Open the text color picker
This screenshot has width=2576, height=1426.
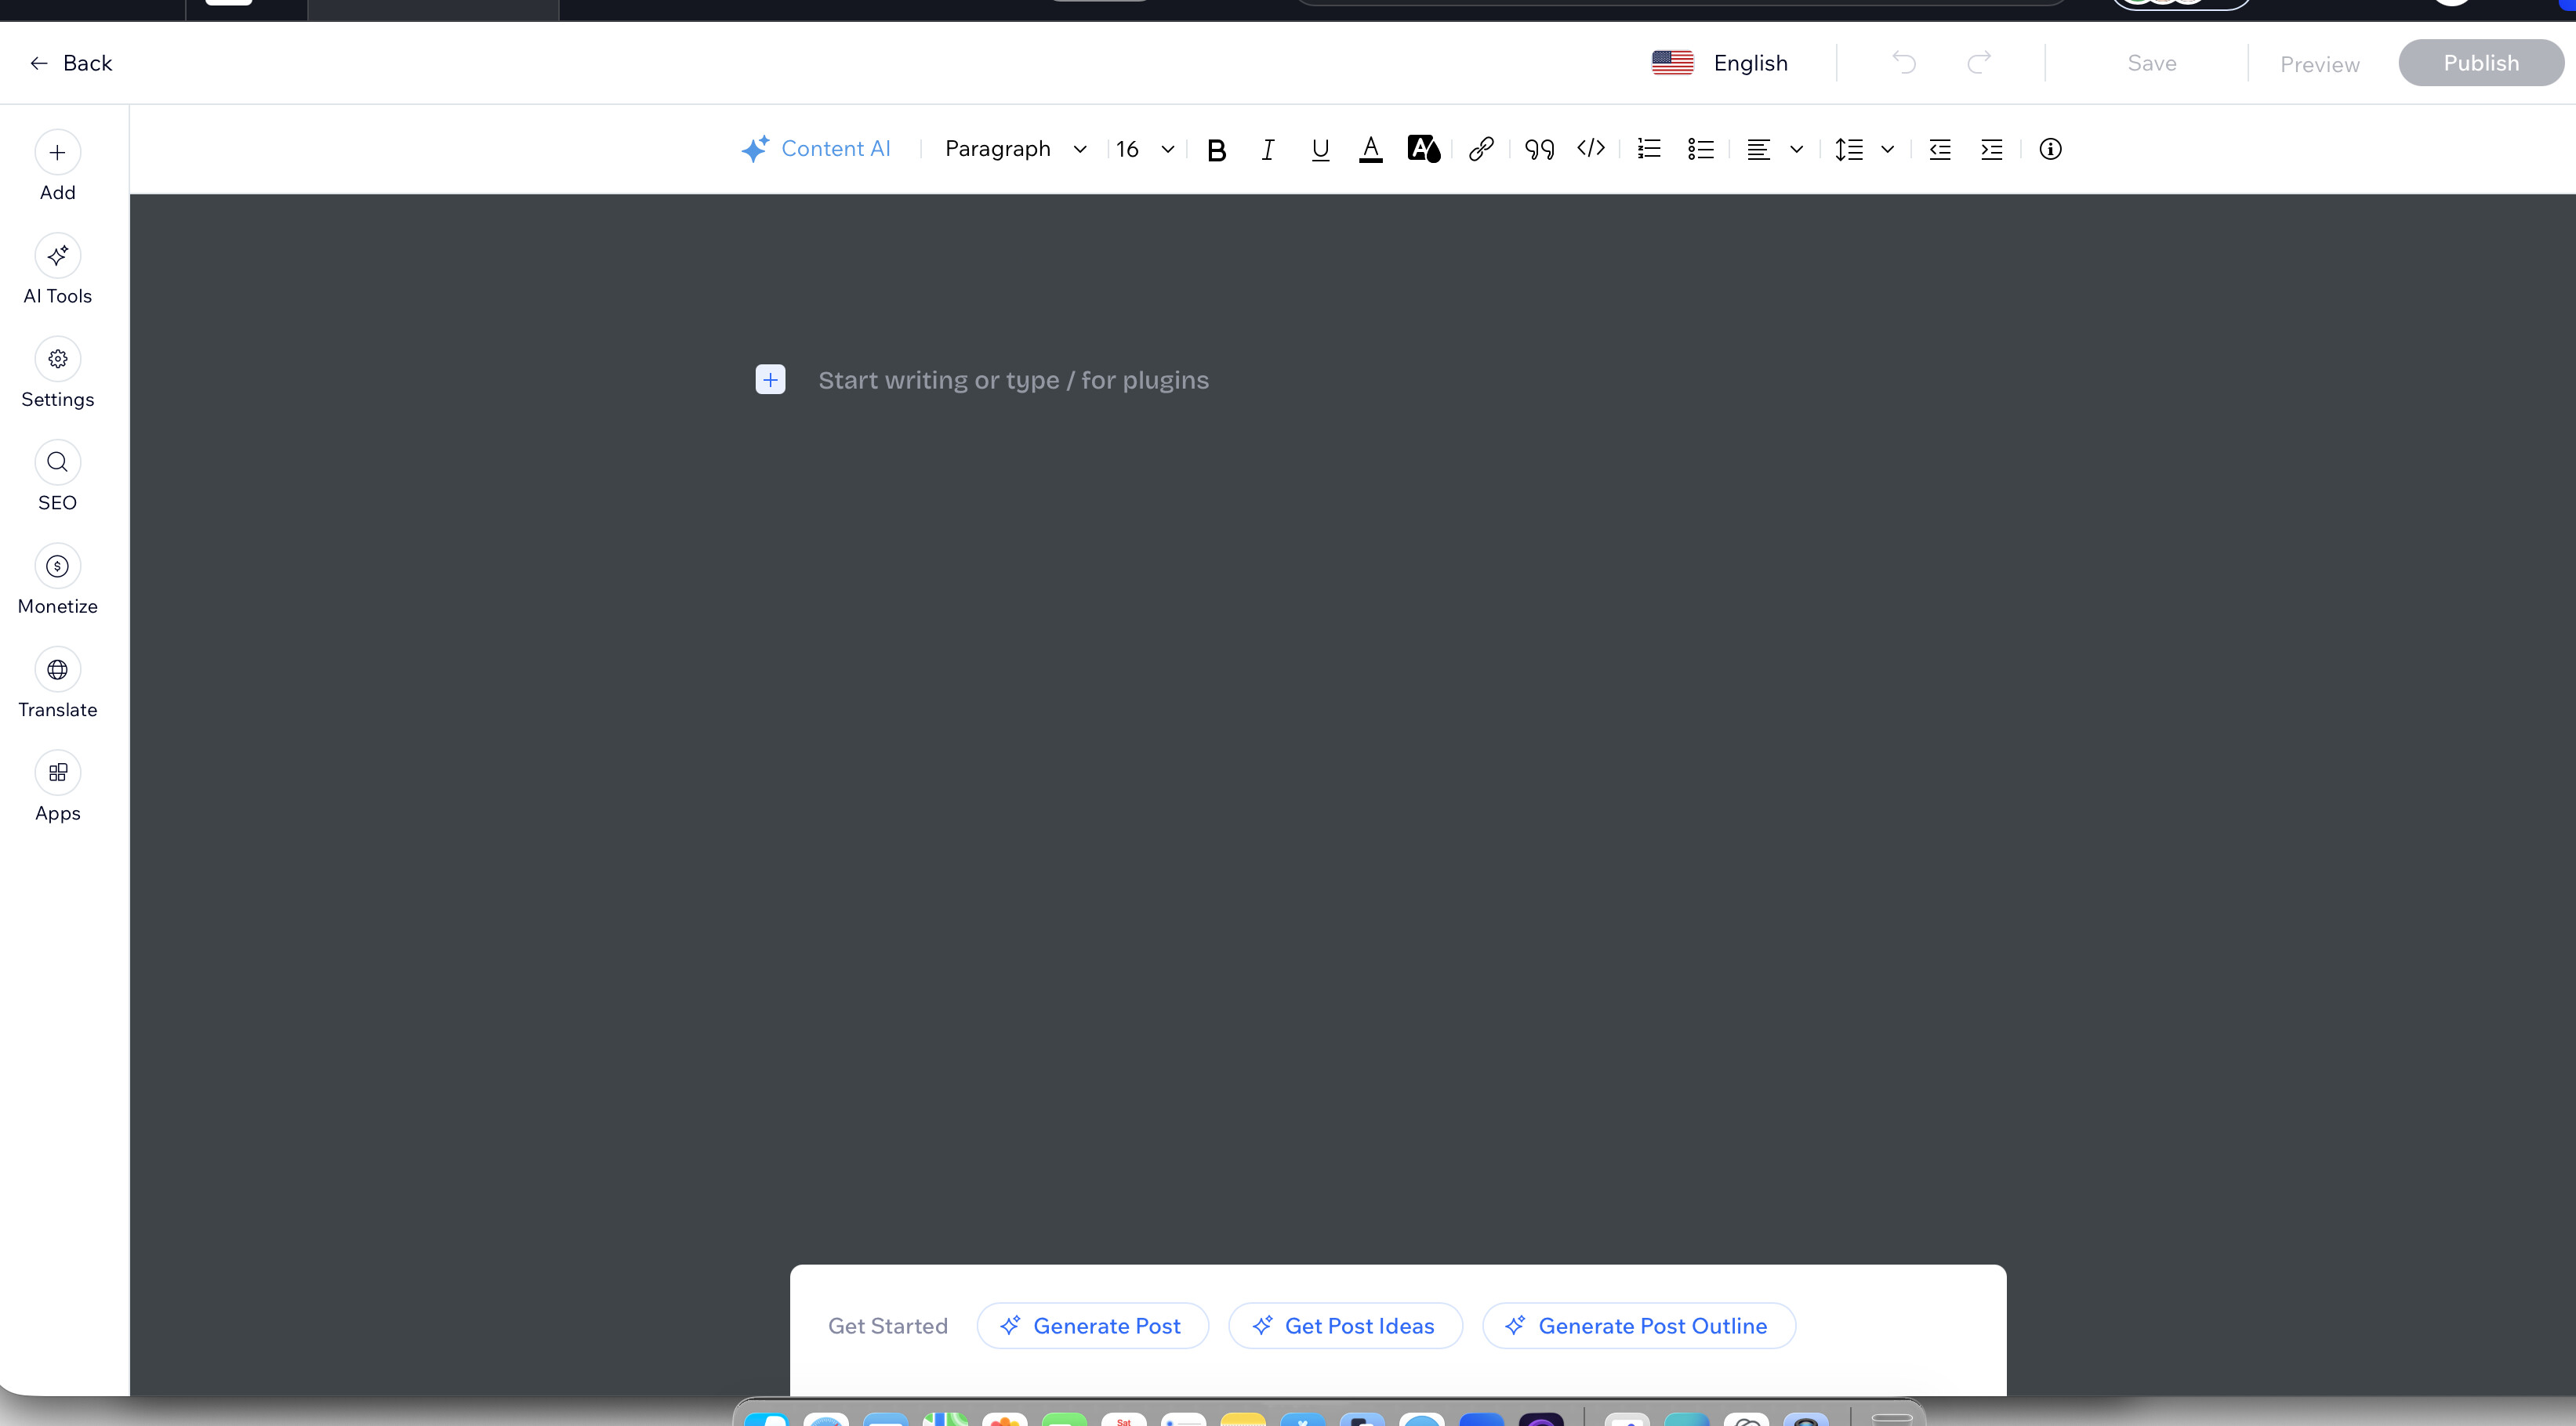(1370, 150)
